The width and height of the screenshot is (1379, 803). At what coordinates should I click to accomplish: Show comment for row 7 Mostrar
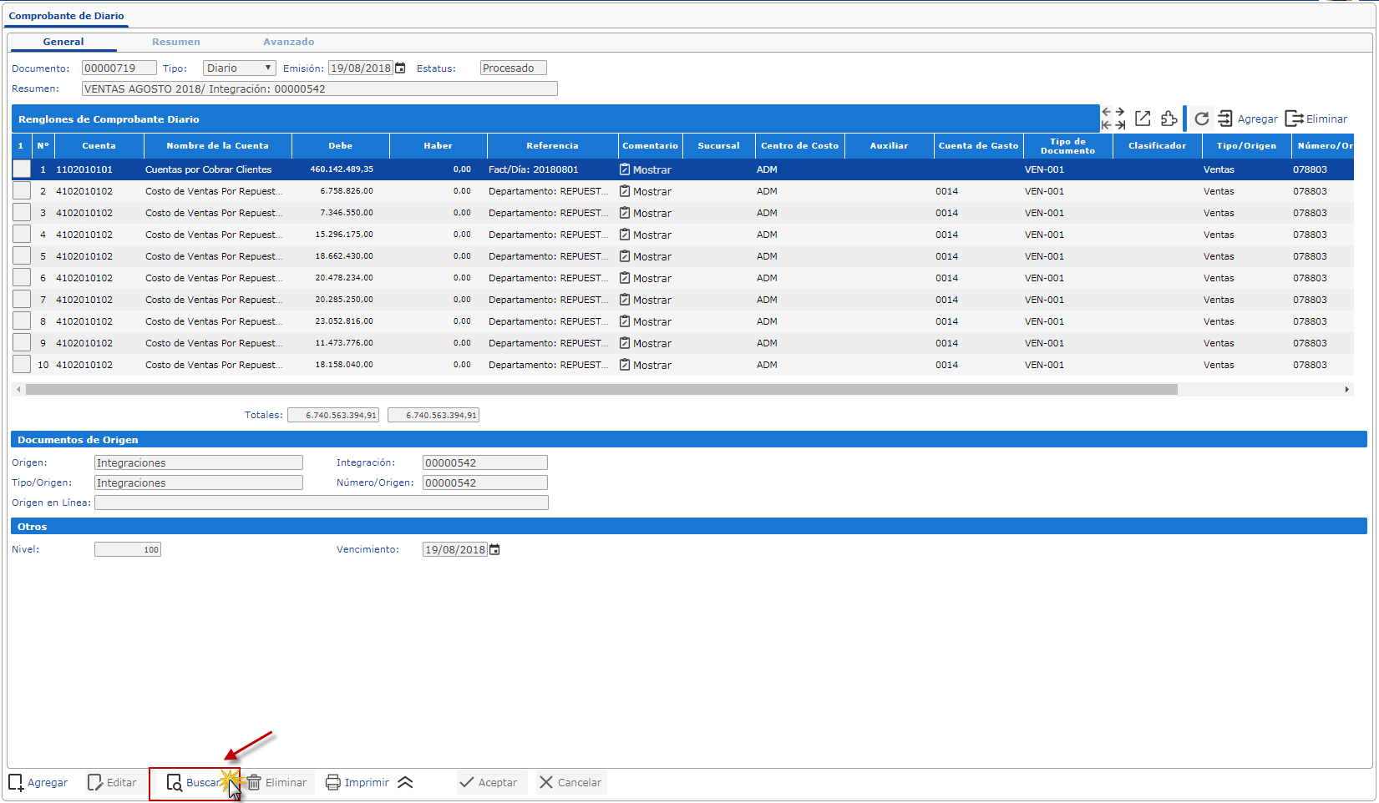tap(646, 300)
